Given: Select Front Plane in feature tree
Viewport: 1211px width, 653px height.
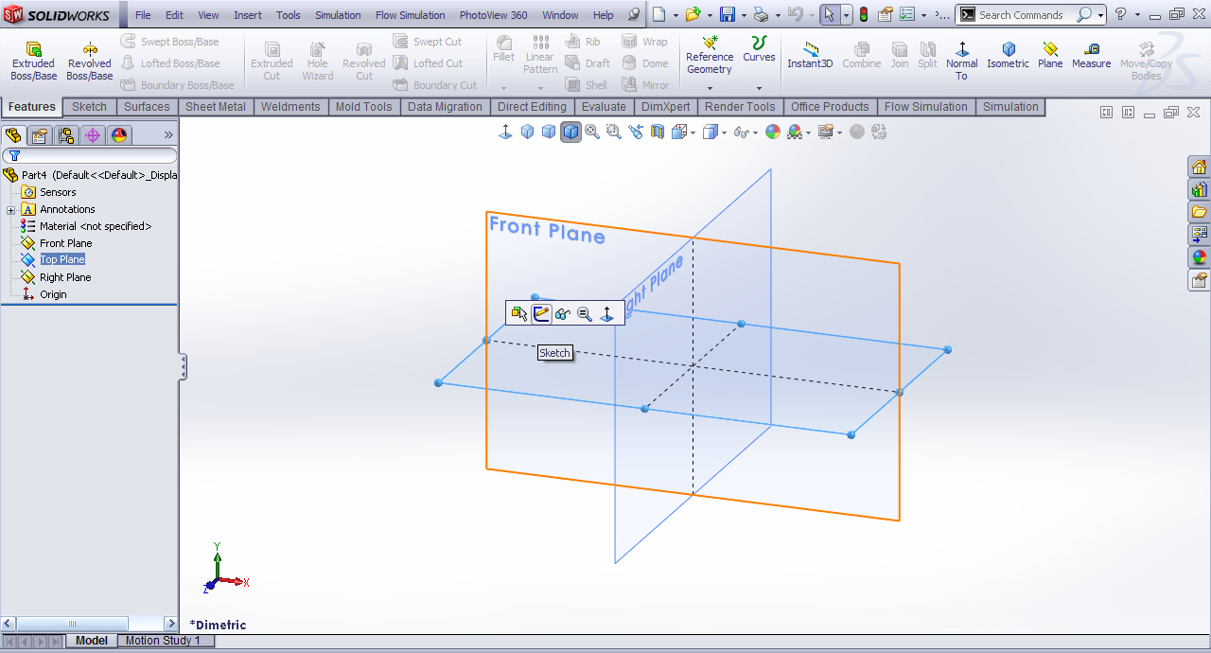Looking at the screenshot, I should point(65,243).
